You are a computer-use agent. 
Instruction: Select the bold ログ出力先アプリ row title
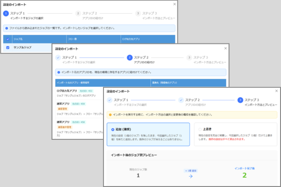pos(67,91)
